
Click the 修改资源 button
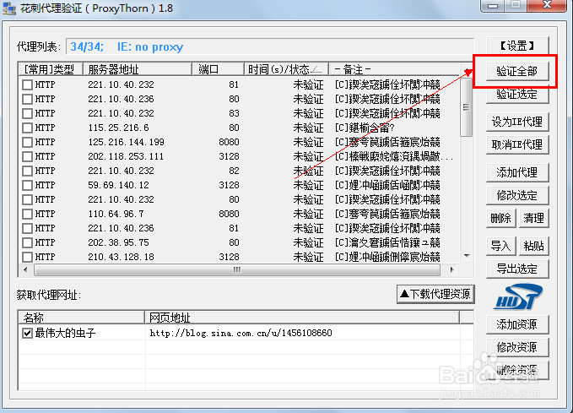click(517, 347)
